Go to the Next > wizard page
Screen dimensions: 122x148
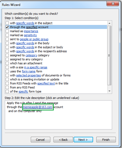tap(83, 140)
